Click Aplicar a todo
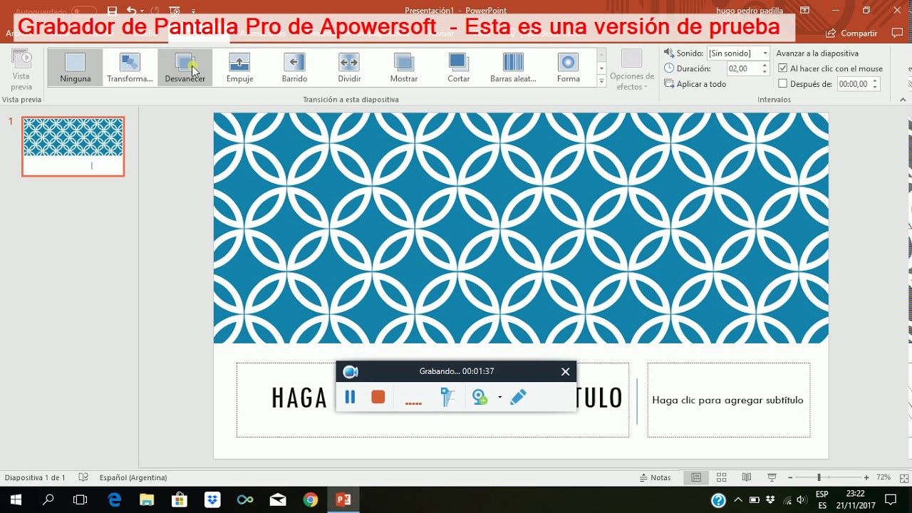 point(695,83)
